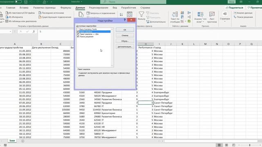Switch to the 'Вставка' tab
Viewport: 262px width, 147px height.
24,8
